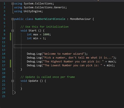Collapse the Update method block
This screenshot has height=108, width=124.
(13, 81)
